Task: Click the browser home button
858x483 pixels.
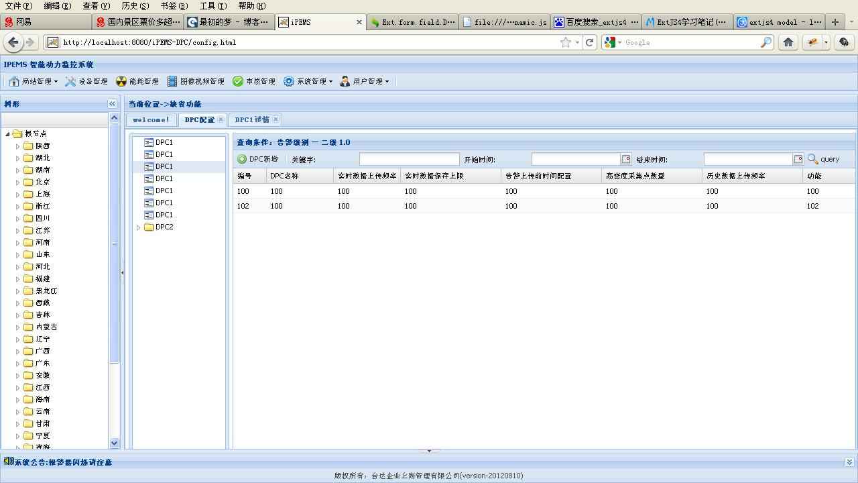Action: coord(788,42)
